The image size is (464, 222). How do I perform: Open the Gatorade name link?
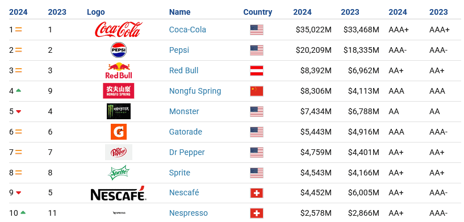click(x=186, y=132)
